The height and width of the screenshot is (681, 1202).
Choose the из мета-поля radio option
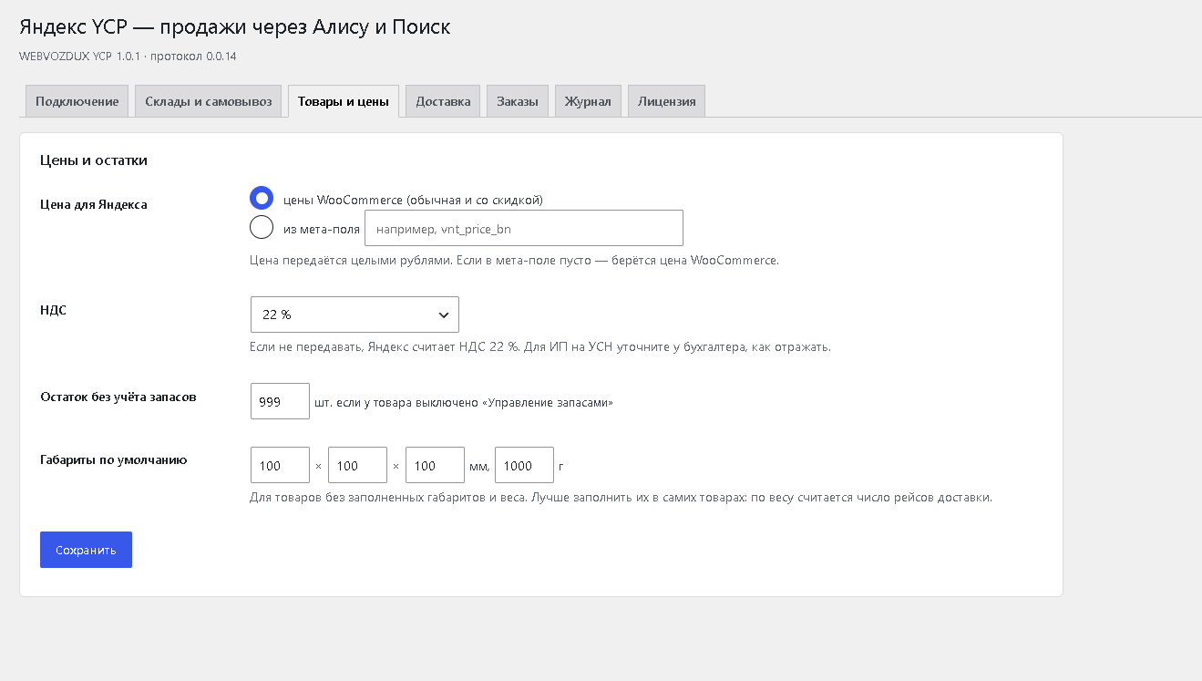click(x=262, y=228)
